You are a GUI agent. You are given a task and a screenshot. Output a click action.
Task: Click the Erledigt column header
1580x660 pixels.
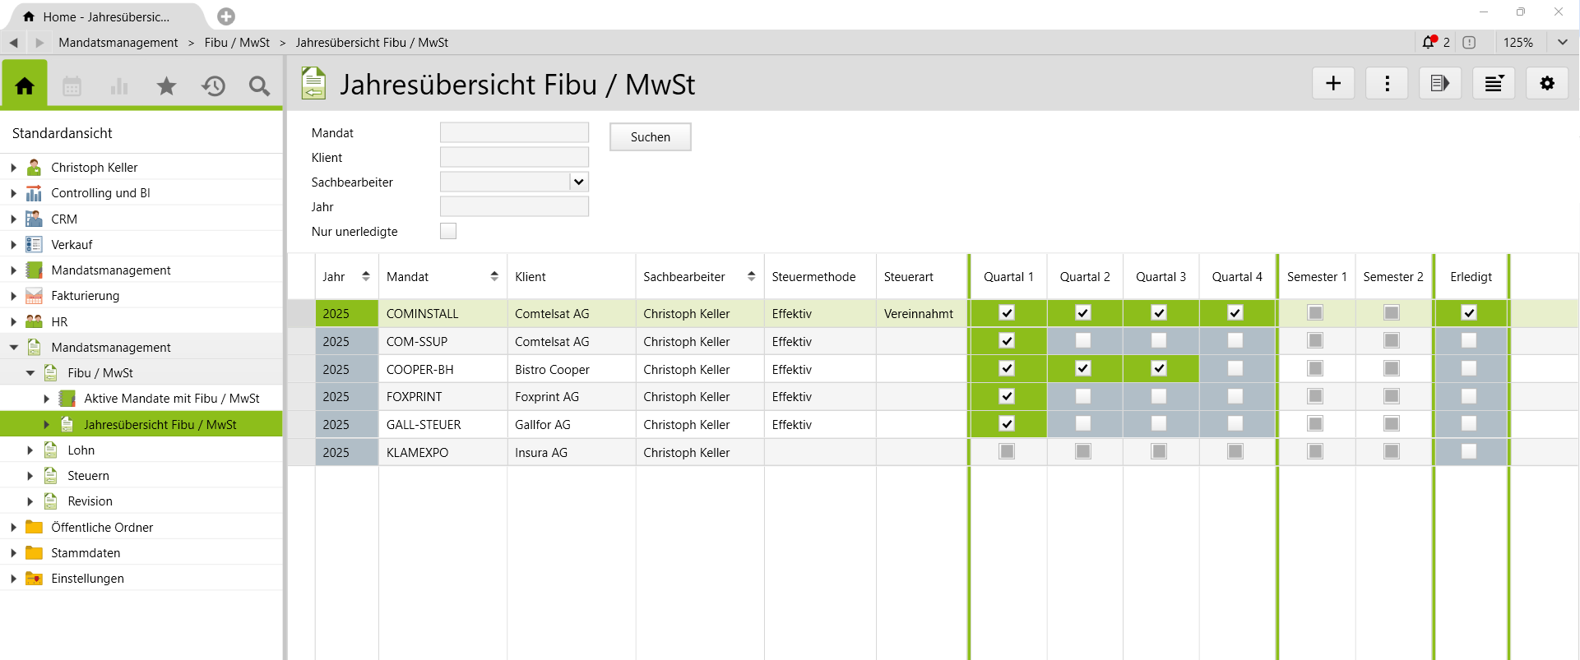1471,277
